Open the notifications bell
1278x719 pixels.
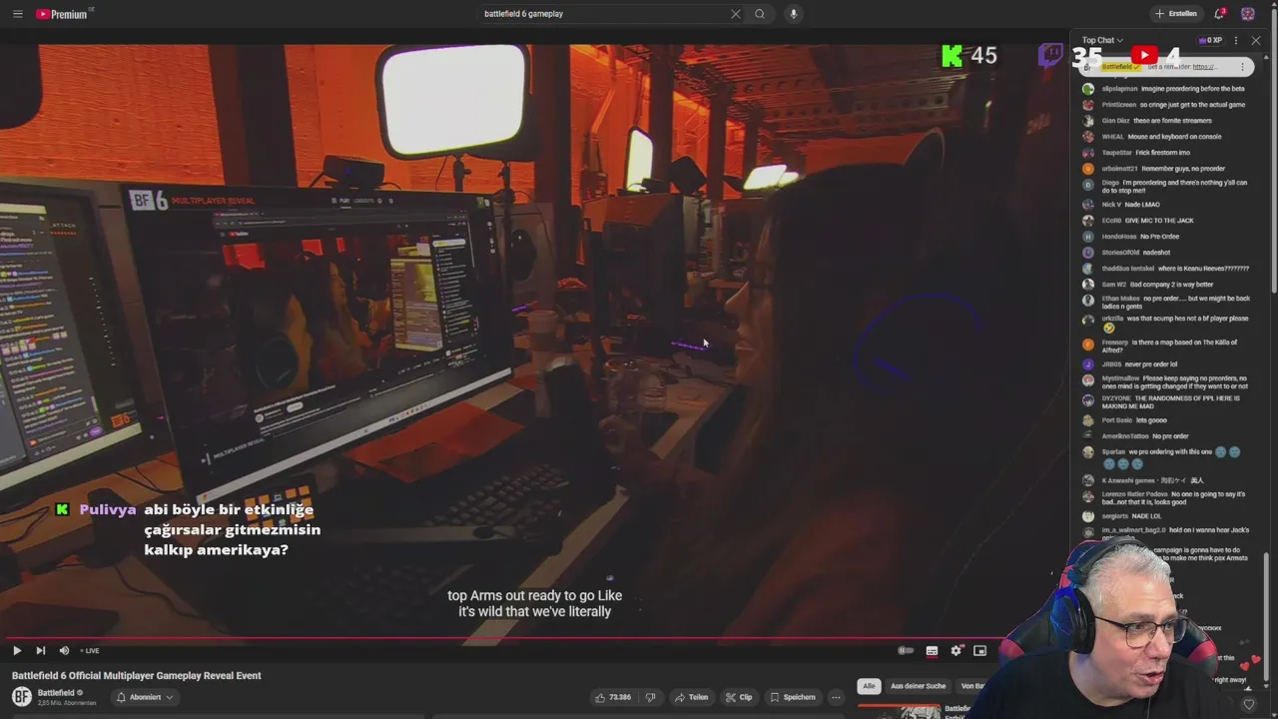(1219, 14)
